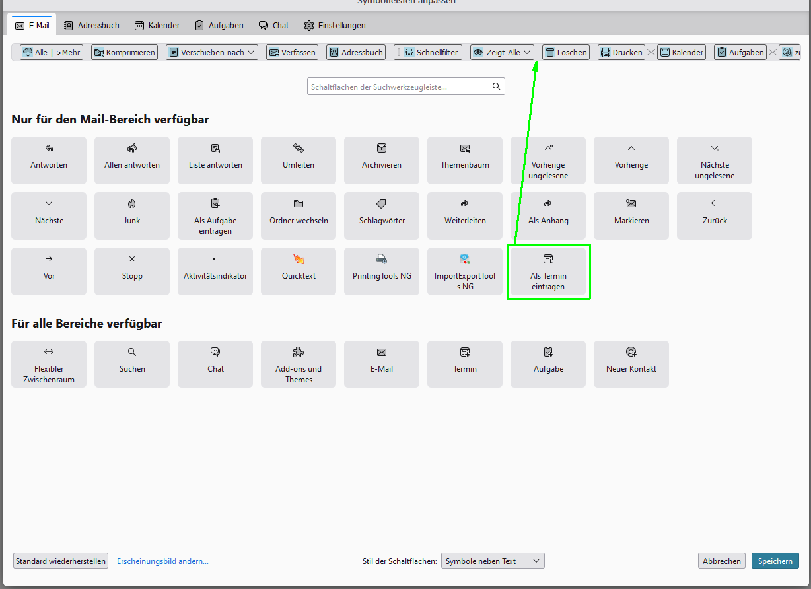Choose the Nächste ungelesene tile

point(715,160)
